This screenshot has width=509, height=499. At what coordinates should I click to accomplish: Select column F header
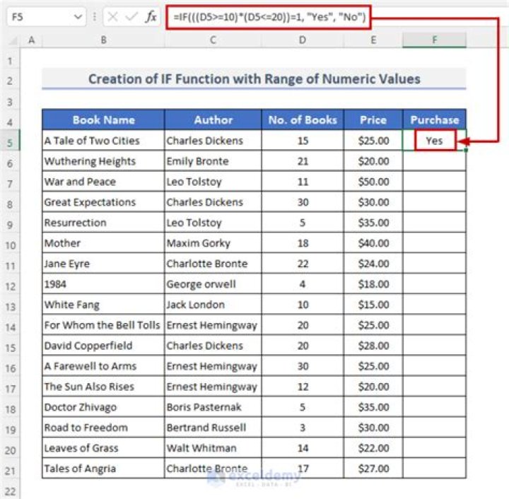434,40
